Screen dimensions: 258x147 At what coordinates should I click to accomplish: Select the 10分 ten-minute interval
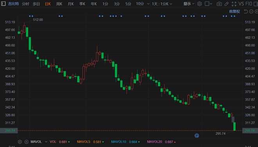[x=140, y=4]
